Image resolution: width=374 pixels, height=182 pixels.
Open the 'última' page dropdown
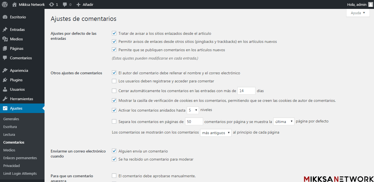[284, 121]
